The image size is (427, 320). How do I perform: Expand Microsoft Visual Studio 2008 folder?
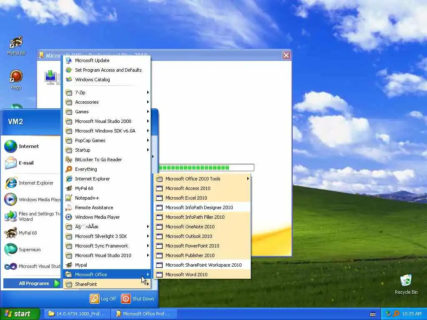[x=107, y=121]
